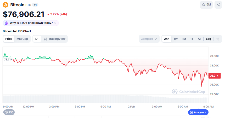Click the history clock badge showing 130
Screen dimensions: 225x118
point(9,112)
